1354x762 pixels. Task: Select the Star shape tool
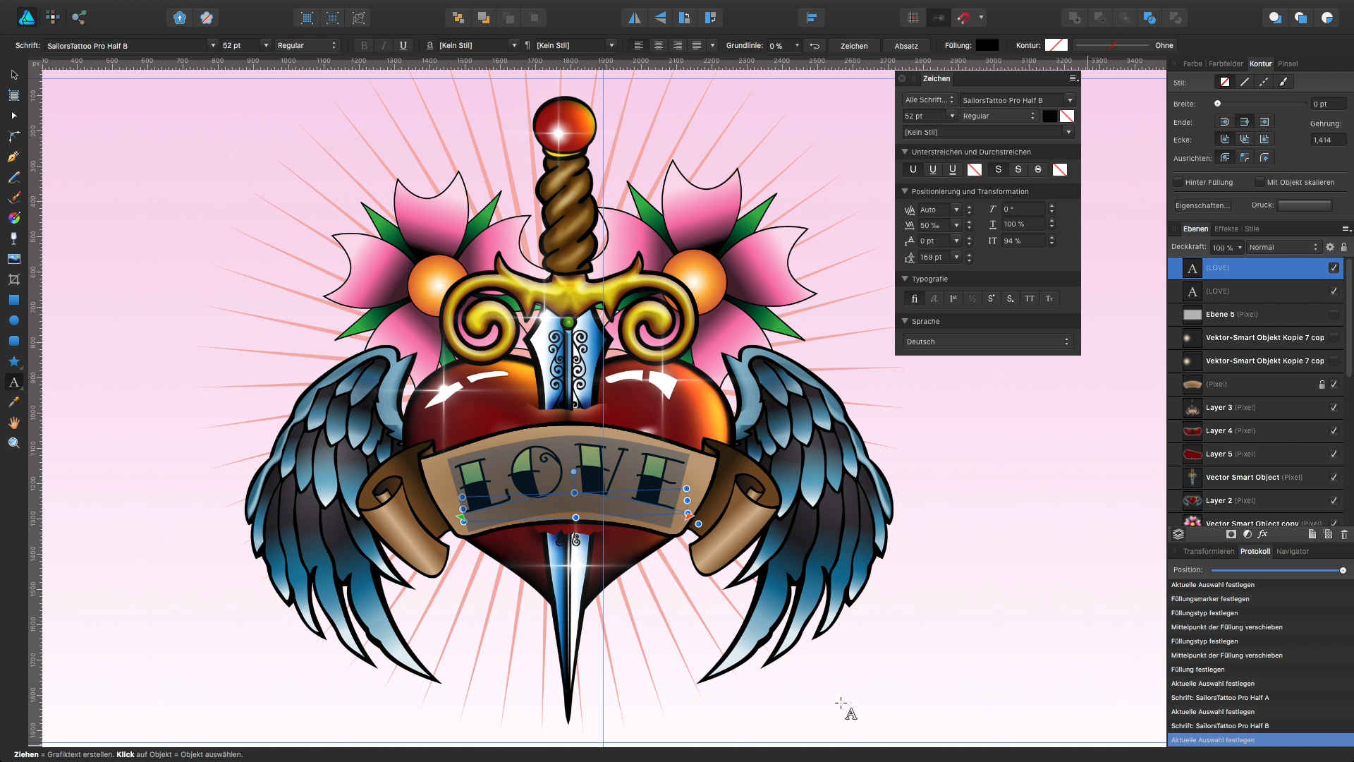pyautogui.click(x=14, y=361)
